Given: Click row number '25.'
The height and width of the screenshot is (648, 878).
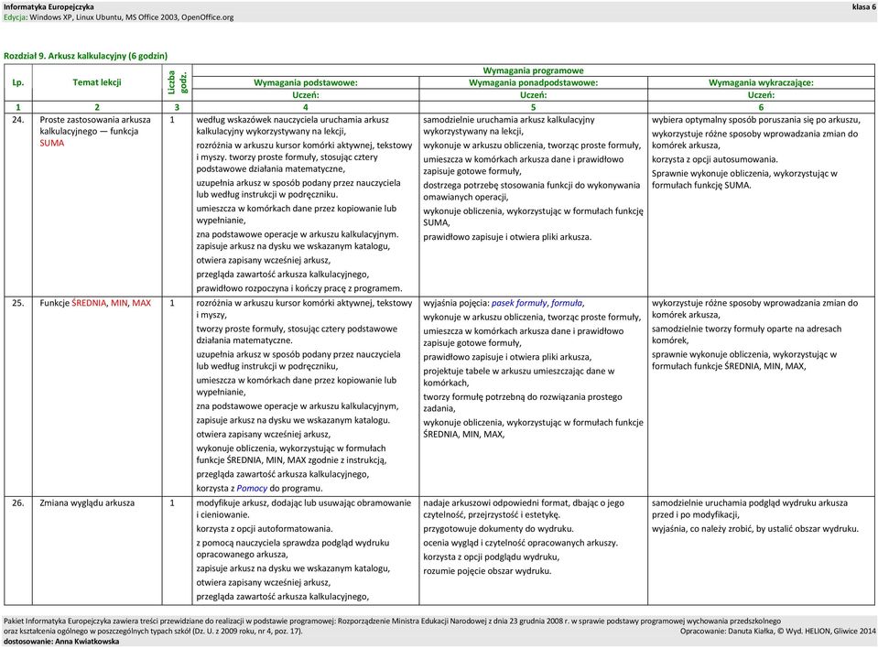Looking at the screenshot, I should point(18,303).
